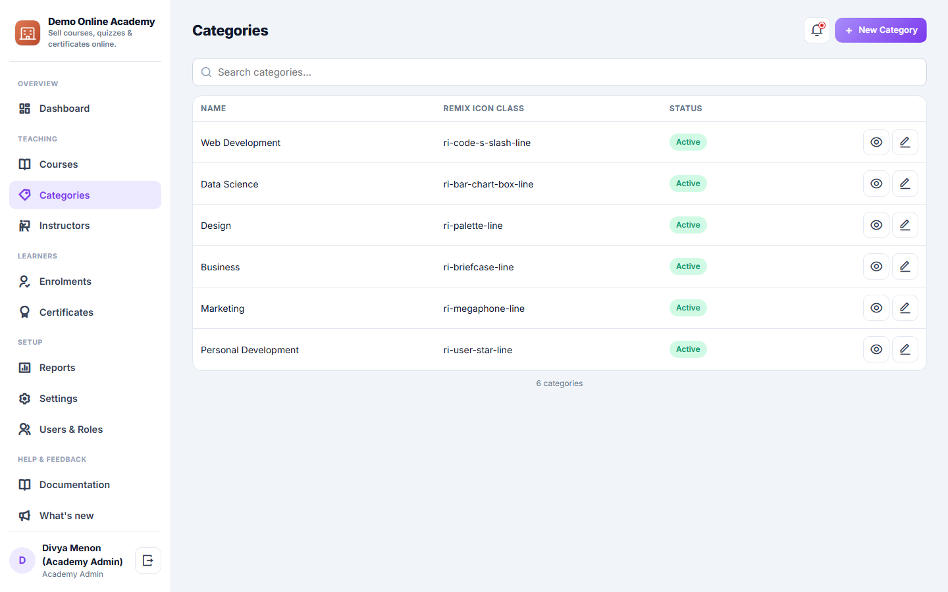This screenshot has width=948, height=592.
Task: Click the eye icon for Personal Development
Action: click(x=876, y=349)
